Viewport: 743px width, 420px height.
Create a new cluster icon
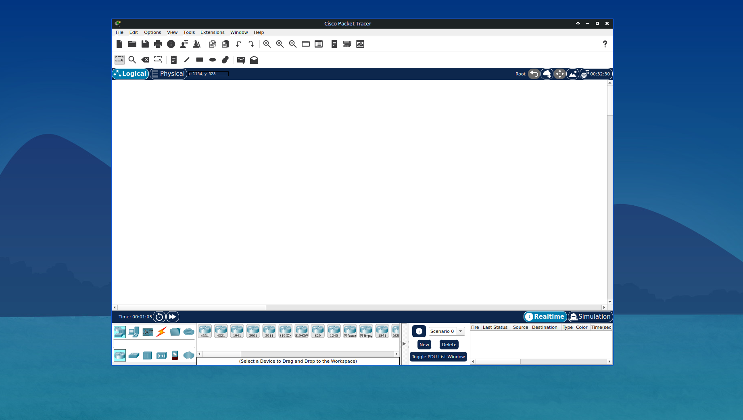547,74
